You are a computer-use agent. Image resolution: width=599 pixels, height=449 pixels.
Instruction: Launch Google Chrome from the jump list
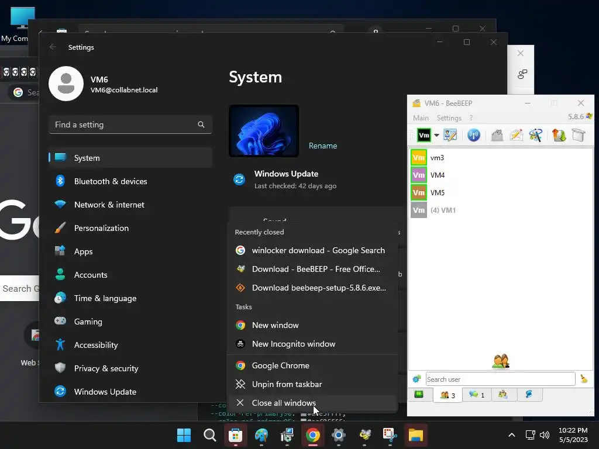pos(312,365)
